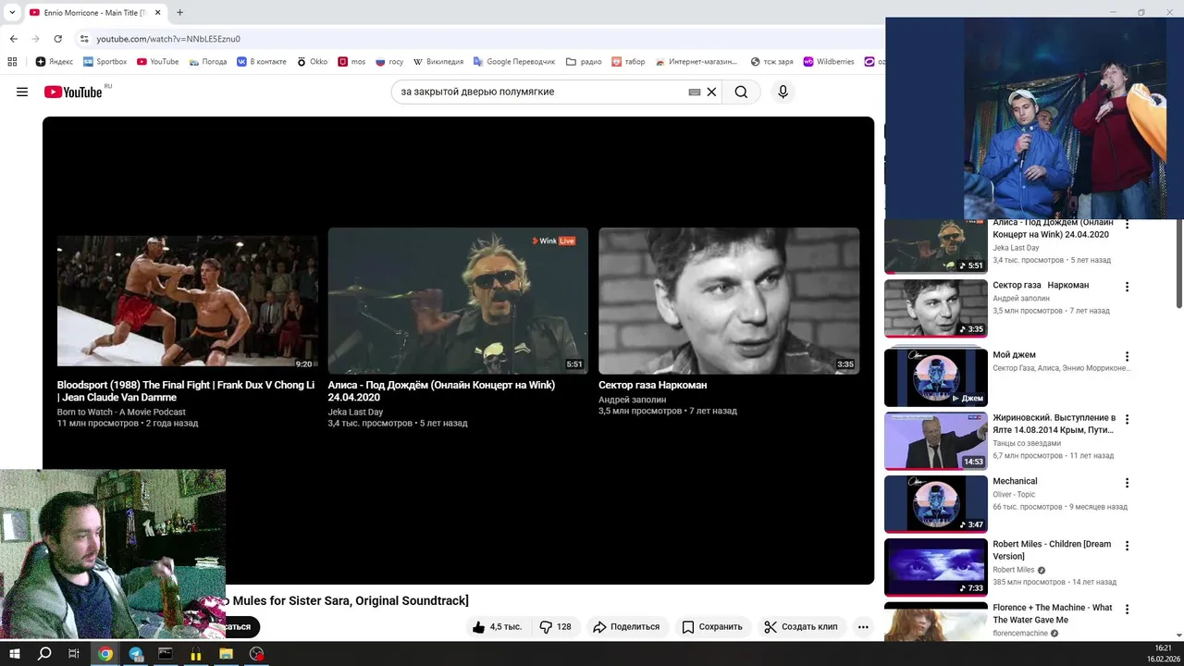Open the Okko bookmark
This screenshot has height=666, width=1184.
[x=312, y=62]
